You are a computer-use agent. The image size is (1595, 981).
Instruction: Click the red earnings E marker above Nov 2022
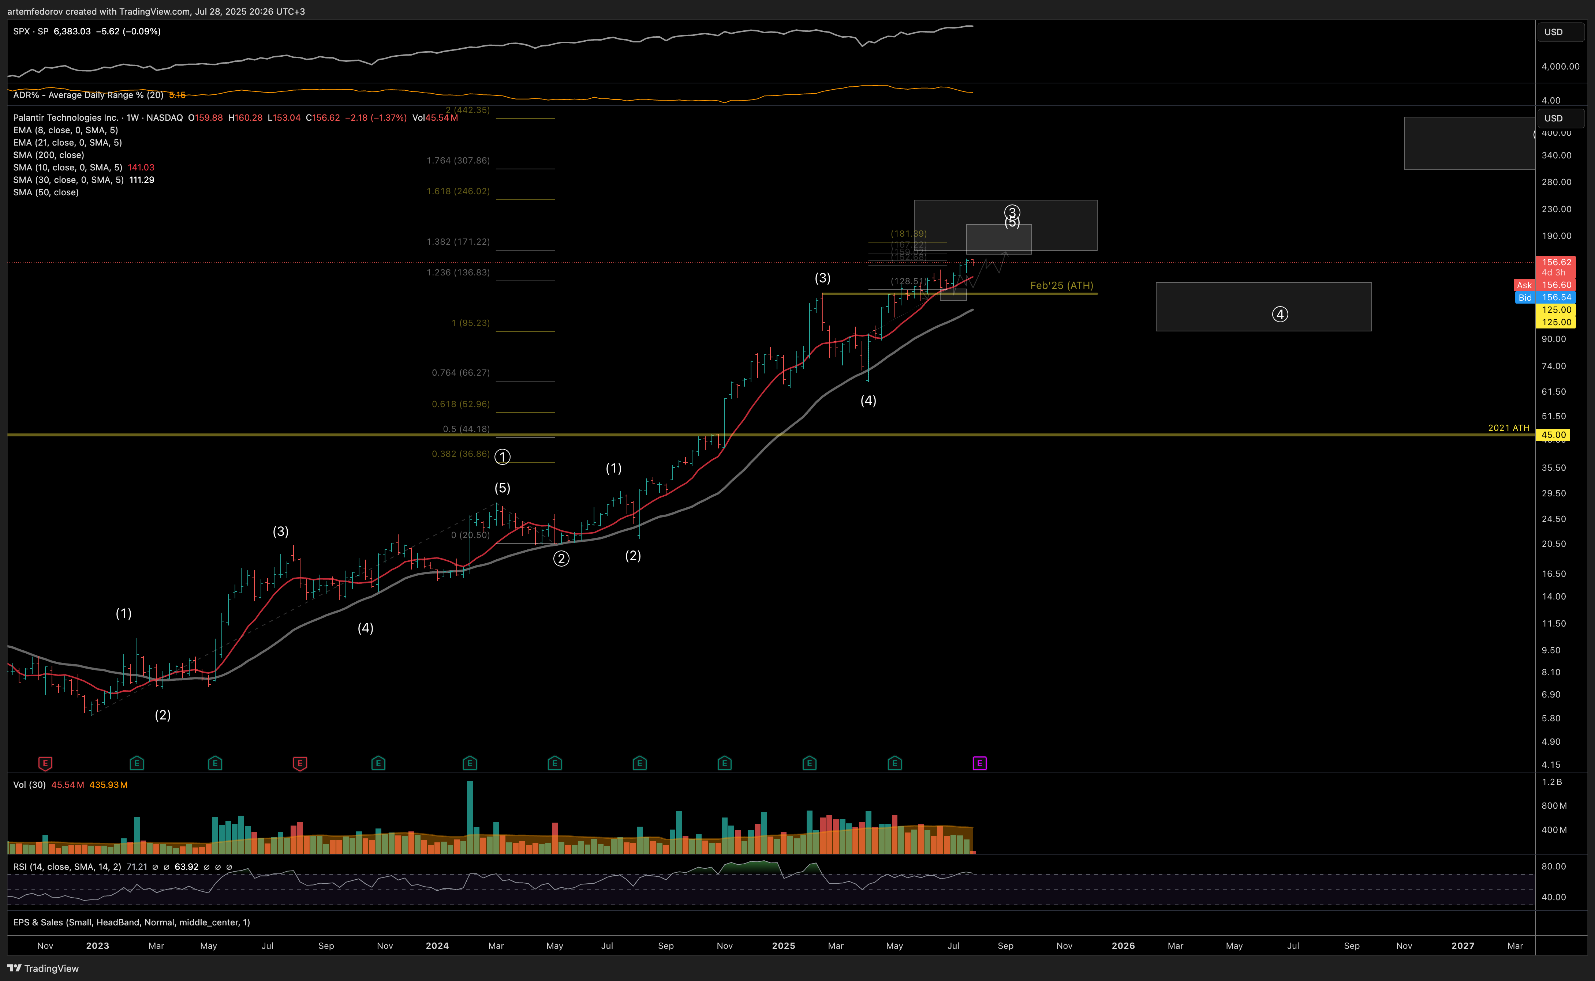pyautogui.click(x=45, y=763)
